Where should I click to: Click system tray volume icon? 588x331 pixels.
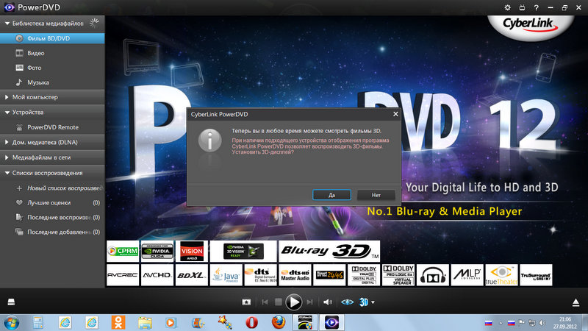coord(542,323)
